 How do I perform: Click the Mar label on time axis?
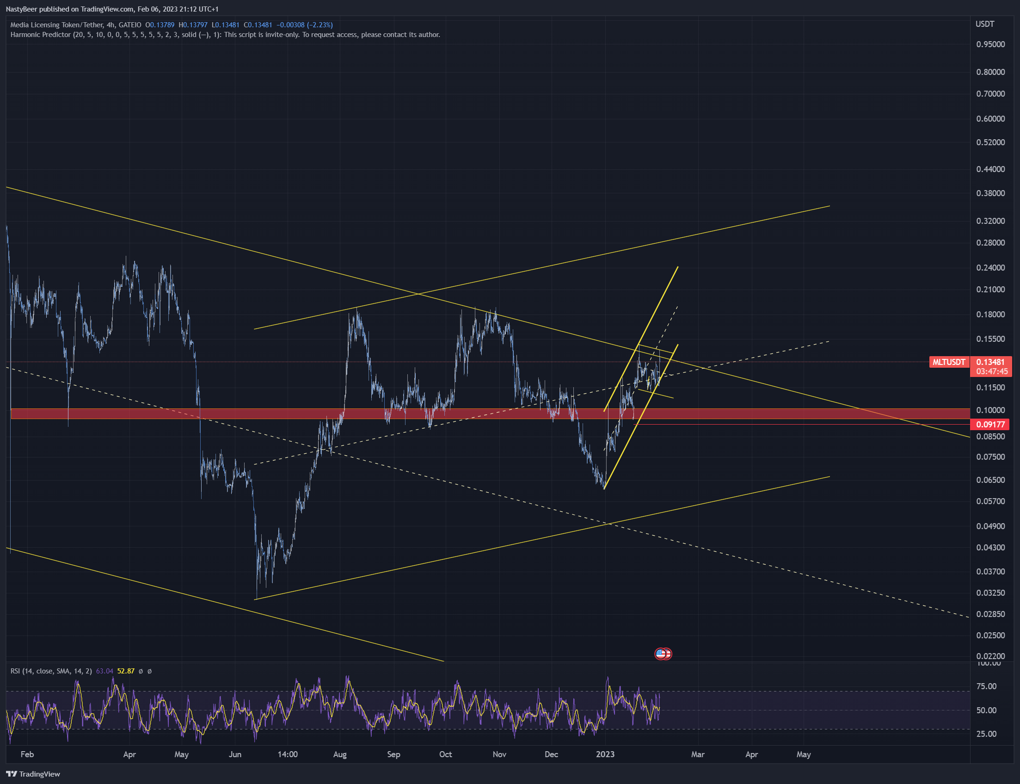pyautogui.click(x=698, y=754)
